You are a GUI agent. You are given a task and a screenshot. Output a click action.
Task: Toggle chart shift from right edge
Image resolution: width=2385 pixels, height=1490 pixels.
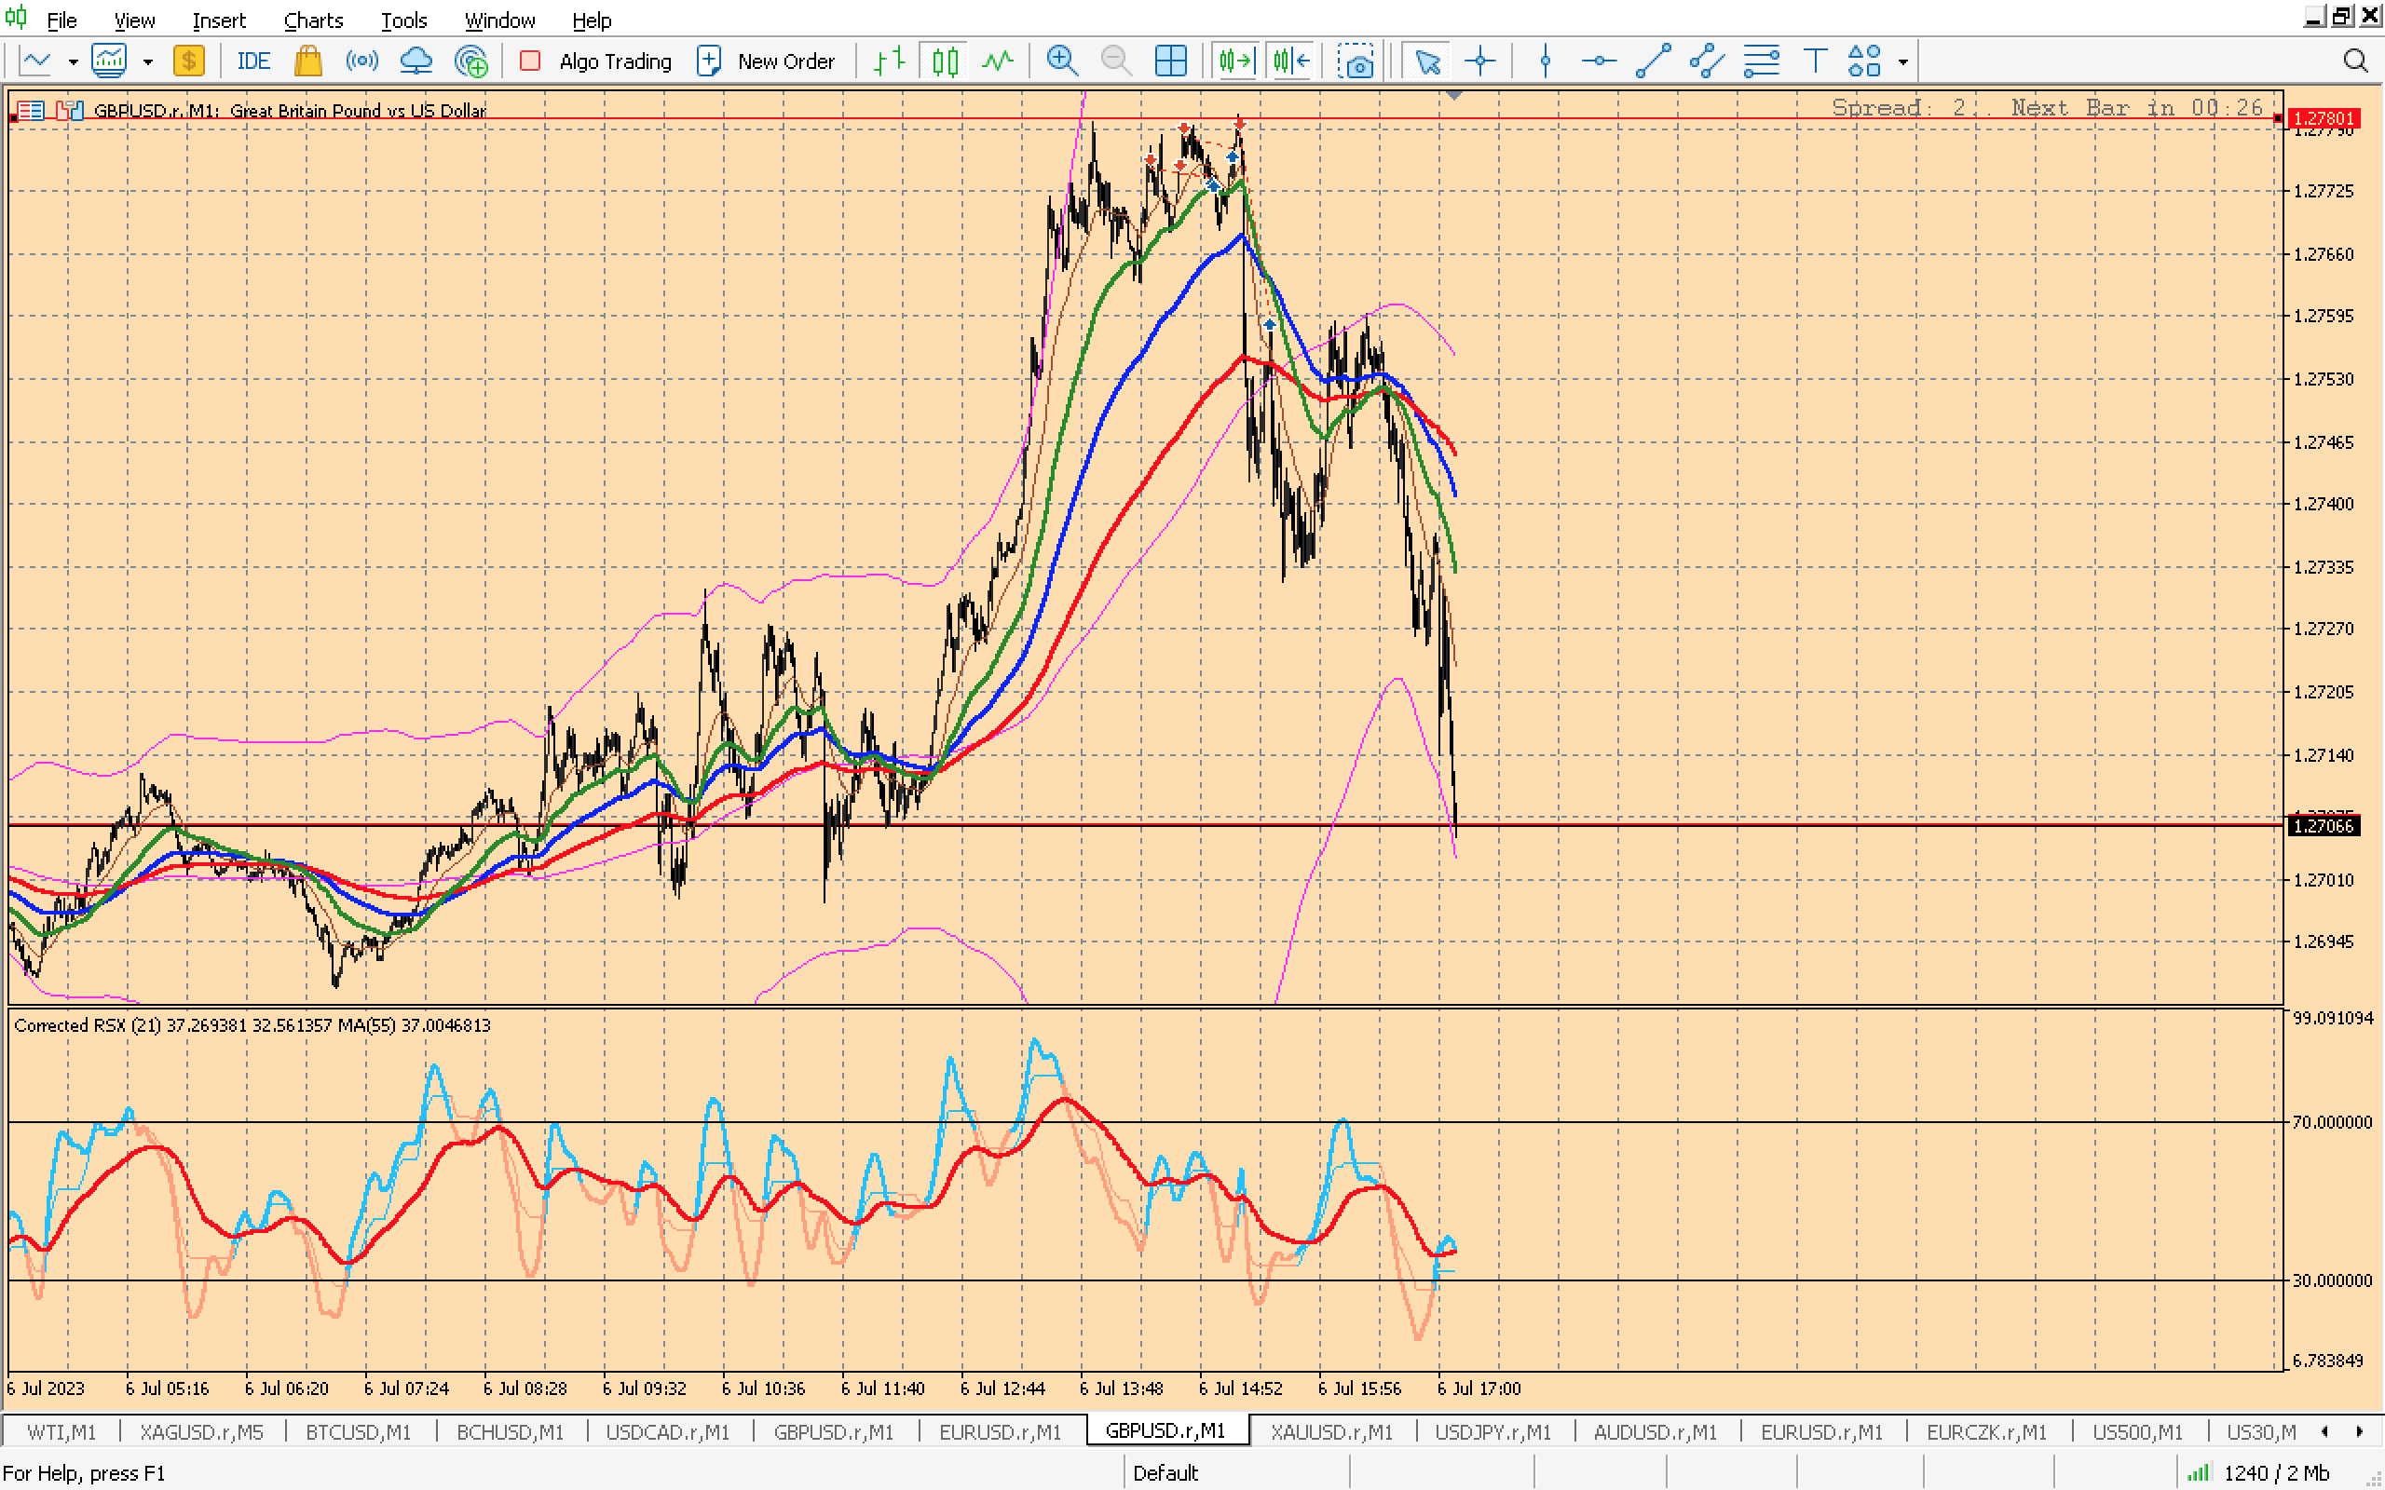point(1291,61)
